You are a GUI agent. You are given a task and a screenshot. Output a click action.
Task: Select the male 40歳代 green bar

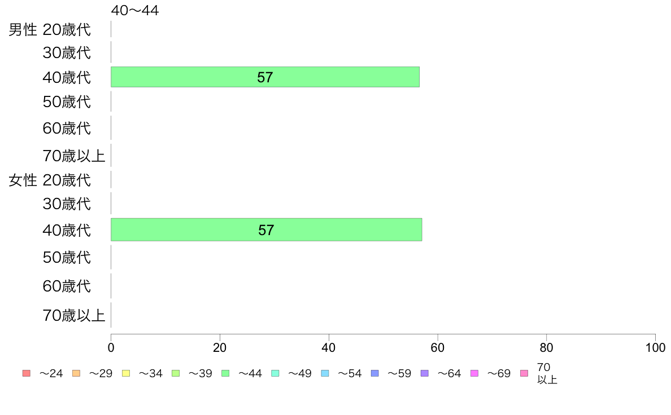(265, 77)
